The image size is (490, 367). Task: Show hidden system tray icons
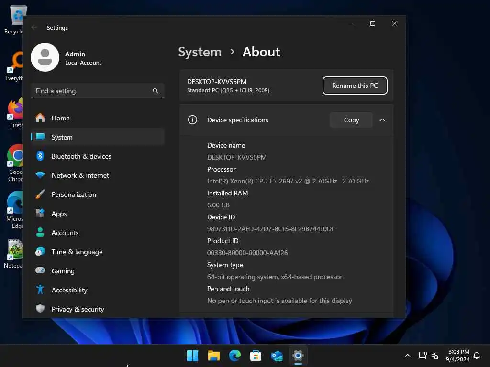pos(408,356)
